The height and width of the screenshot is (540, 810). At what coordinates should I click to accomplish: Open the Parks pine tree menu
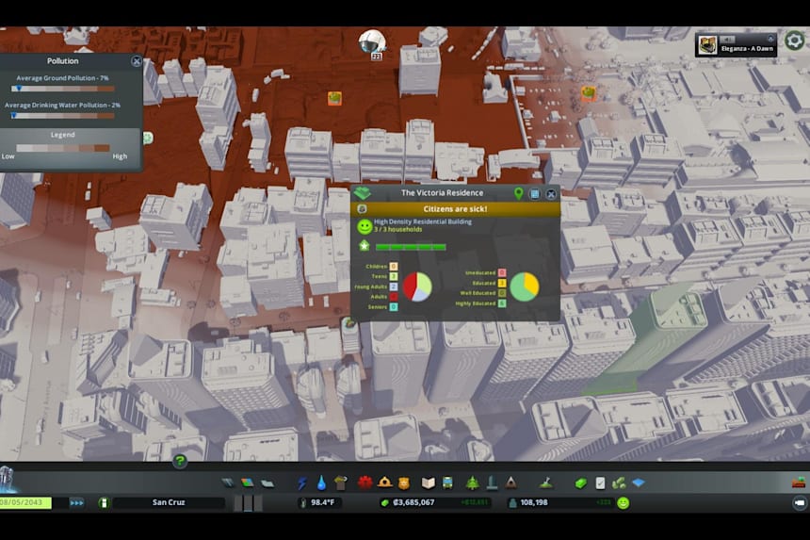click(472, 483)
